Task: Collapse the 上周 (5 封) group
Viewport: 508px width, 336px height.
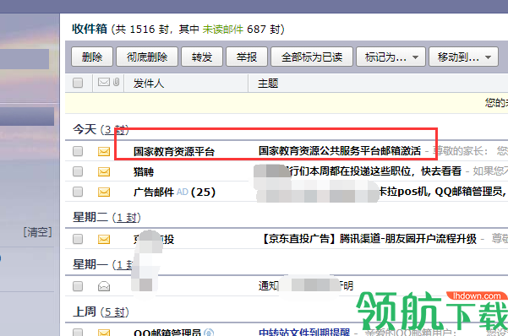Action: pos(101,312)
